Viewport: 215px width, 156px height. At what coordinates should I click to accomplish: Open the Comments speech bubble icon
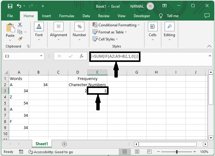pyautogui.click(x=207, y=16)
